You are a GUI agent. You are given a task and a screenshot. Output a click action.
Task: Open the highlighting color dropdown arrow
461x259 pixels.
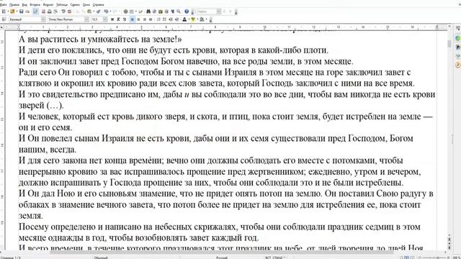[x=197, y=19]
